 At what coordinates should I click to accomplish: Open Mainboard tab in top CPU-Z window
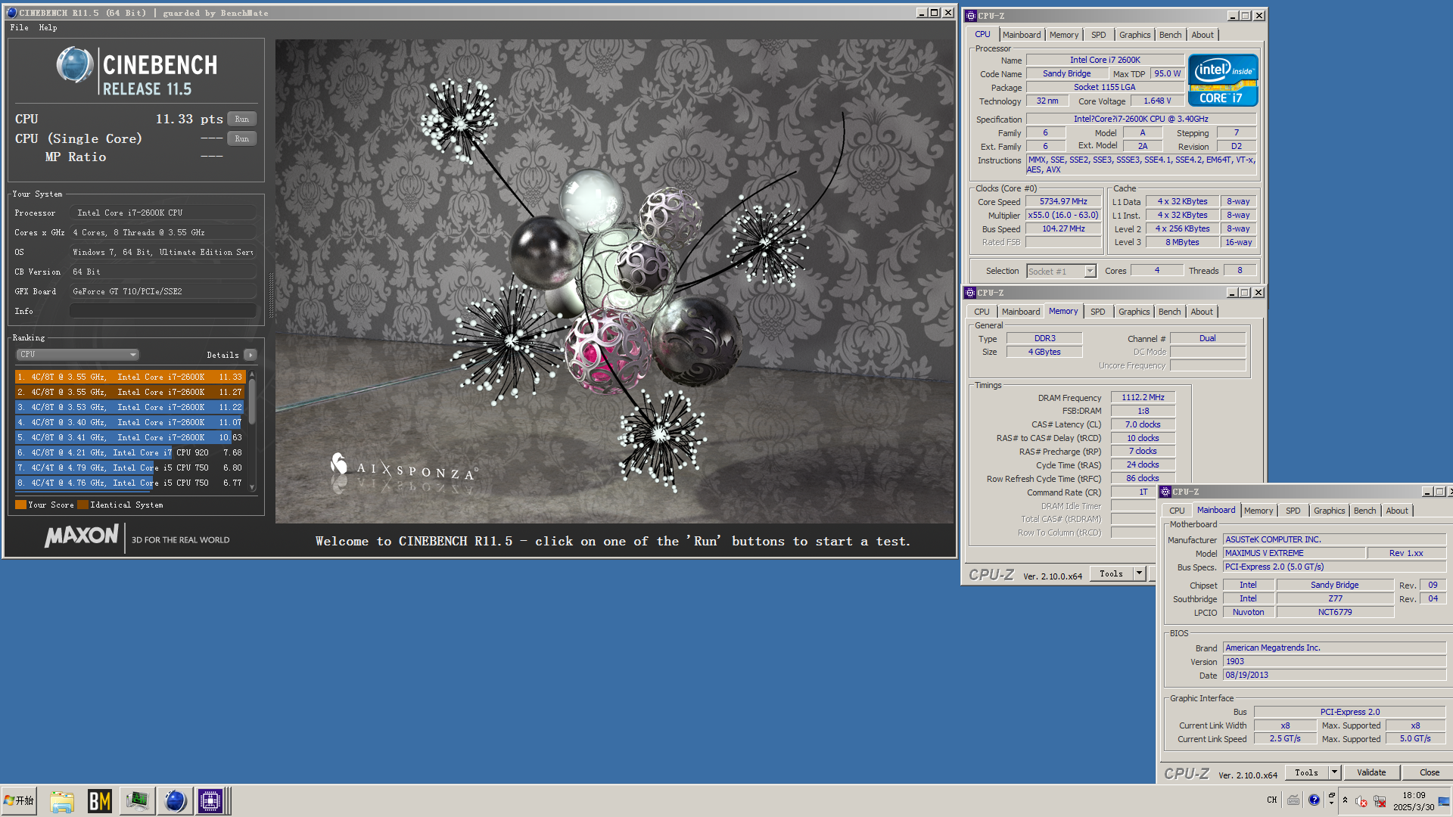(1022, 35)
